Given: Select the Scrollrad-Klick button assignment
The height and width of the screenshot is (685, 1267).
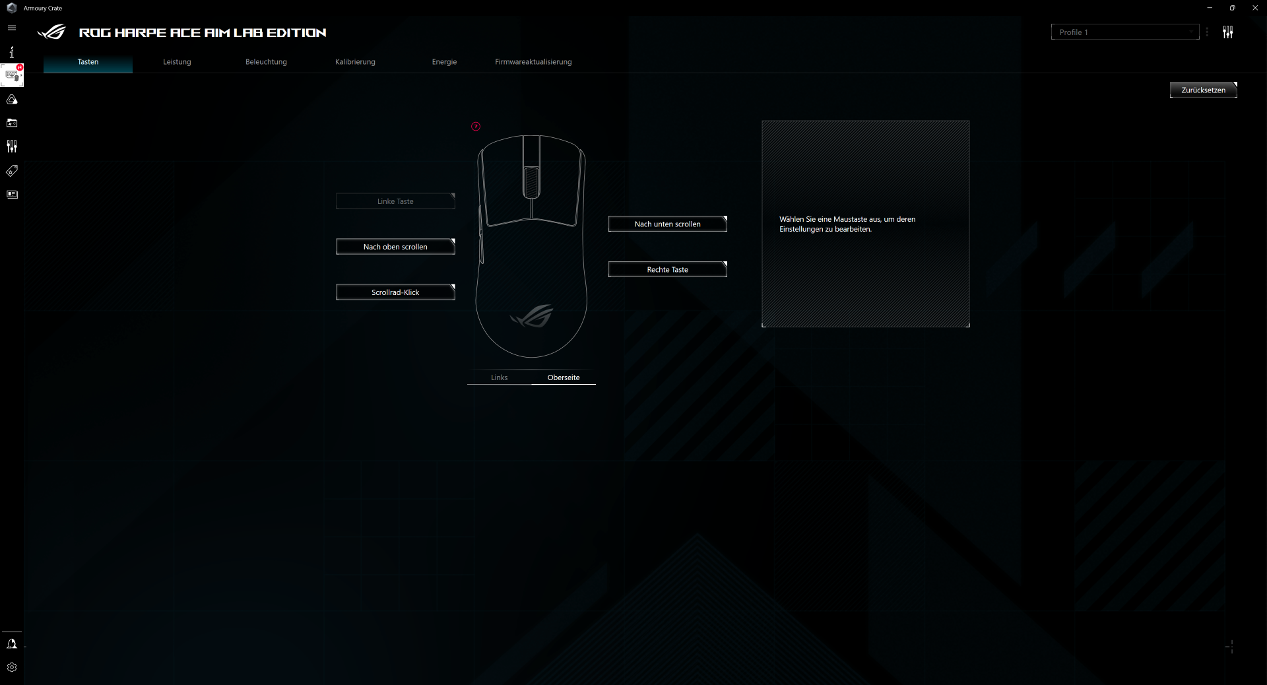Looking at the screenshot, I should tap(395, 292).
